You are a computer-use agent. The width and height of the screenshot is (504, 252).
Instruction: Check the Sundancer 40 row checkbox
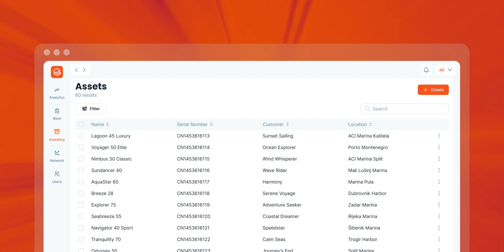81,170
